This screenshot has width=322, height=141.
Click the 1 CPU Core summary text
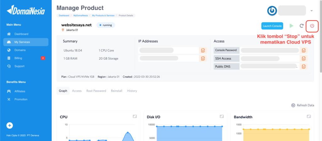pyautogui.click(x=106, y=50)
